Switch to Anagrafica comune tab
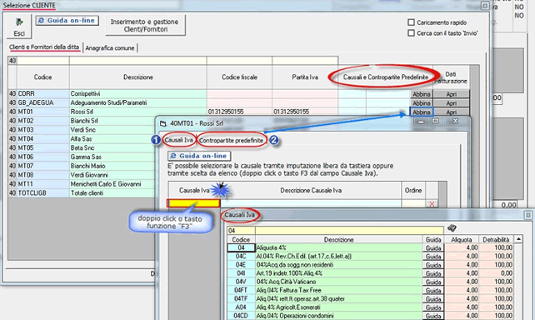 110,48
